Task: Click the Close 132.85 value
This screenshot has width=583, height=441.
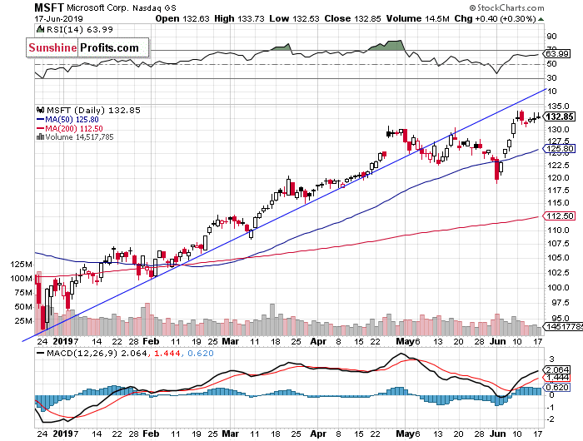Action: pos(352,18)
